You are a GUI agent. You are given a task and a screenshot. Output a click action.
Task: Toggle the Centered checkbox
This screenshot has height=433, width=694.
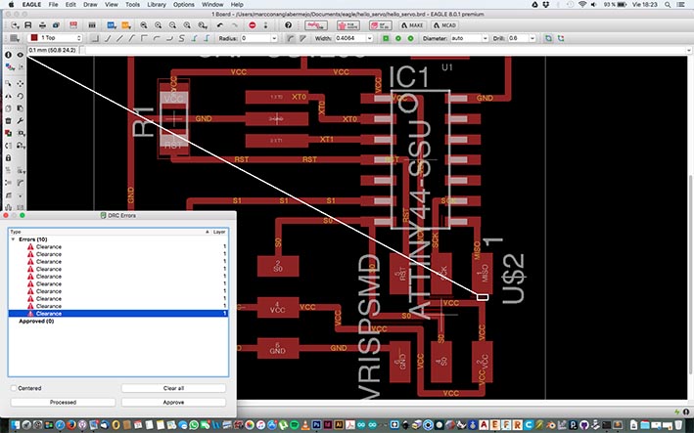pos(14,388)
